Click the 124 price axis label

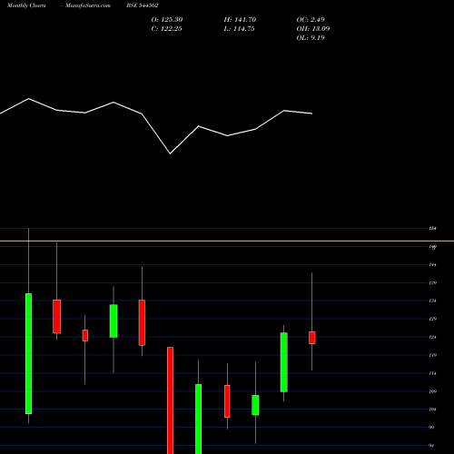coord(432,337)
